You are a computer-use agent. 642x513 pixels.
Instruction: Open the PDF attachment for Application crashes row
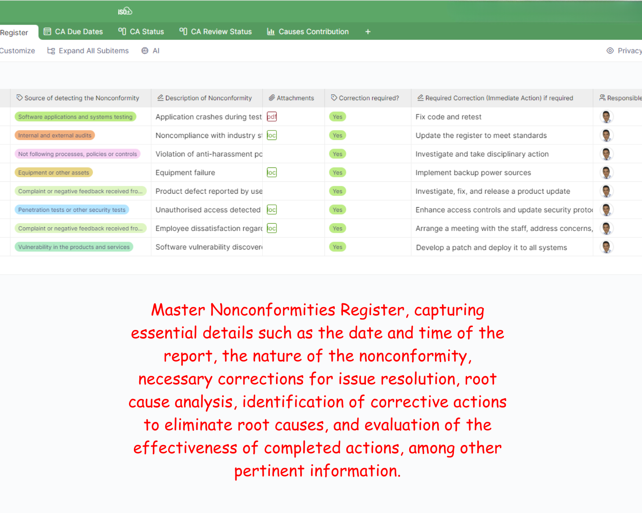coord(272,117)
